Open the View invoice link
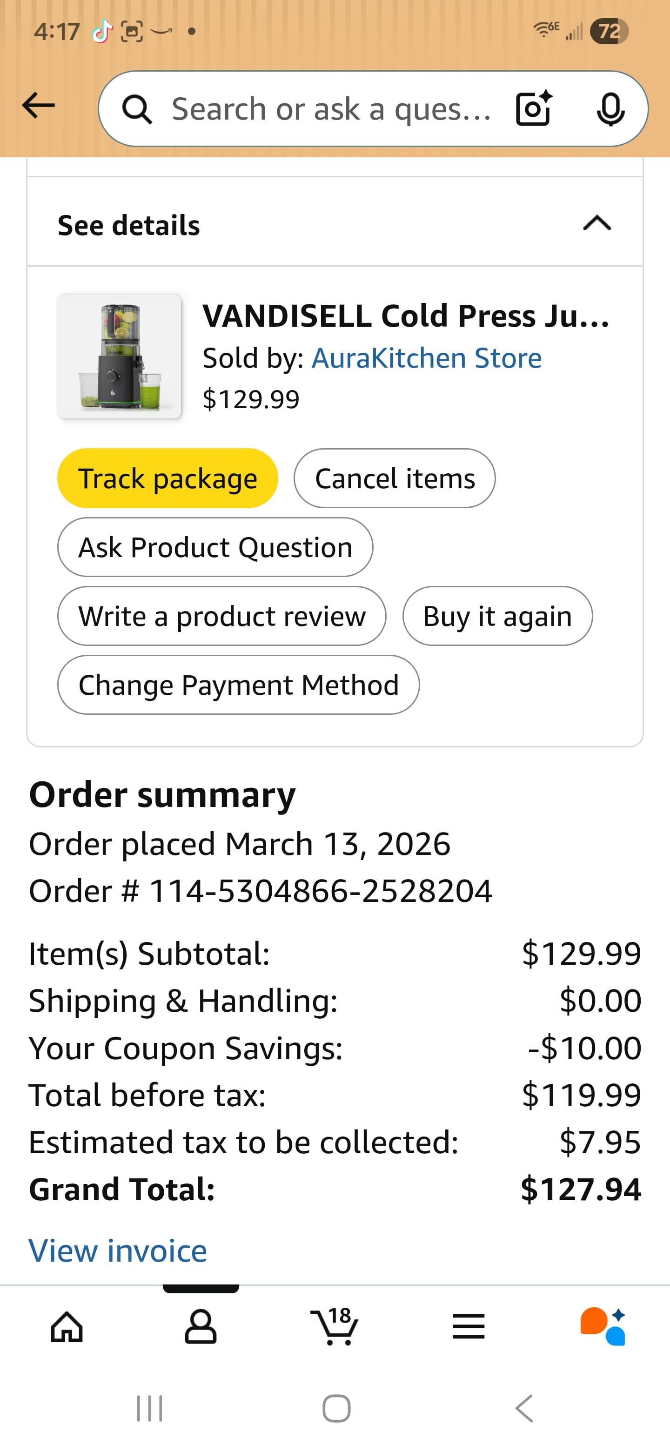This screenshot has height=1452, width=670. (118, 1251)
